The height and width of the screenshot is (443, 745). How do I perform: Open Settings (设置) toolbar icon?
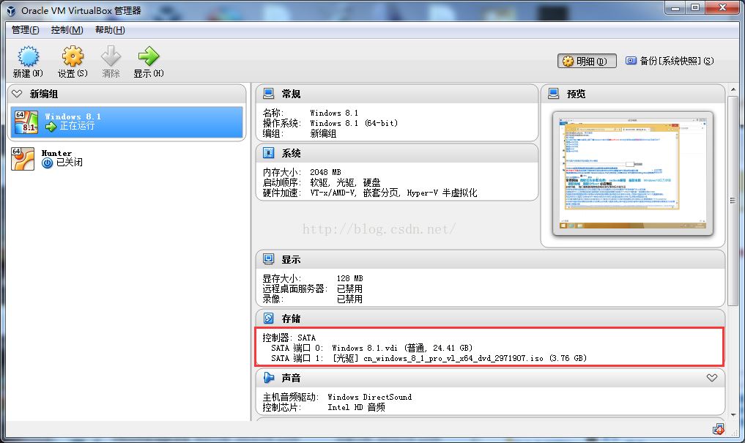click(73, 56)
